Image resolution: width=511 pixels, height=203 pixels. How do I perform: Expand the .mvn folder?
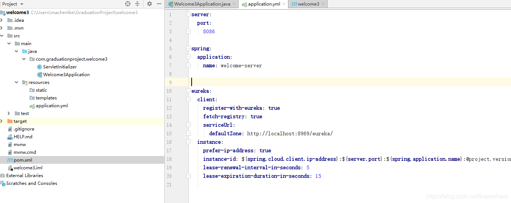[2, 28]
